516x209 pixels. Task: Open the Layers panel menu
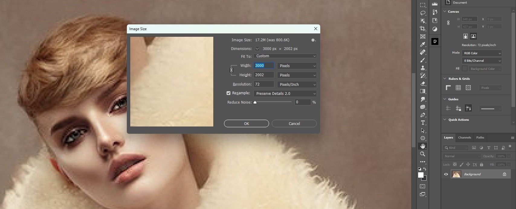[x=512, y=138]
